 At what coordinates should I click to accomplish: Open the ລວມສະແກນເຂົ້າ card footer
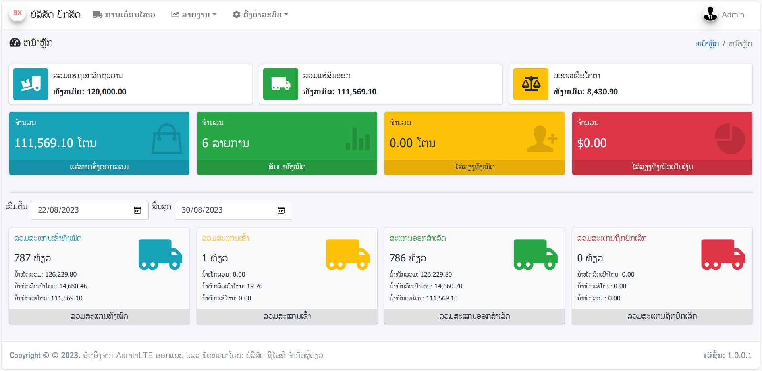(x=287, y=317)
